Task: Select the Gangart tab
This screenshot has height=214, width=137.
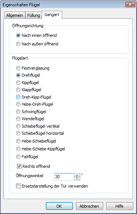Action: (x=52, y=15)
